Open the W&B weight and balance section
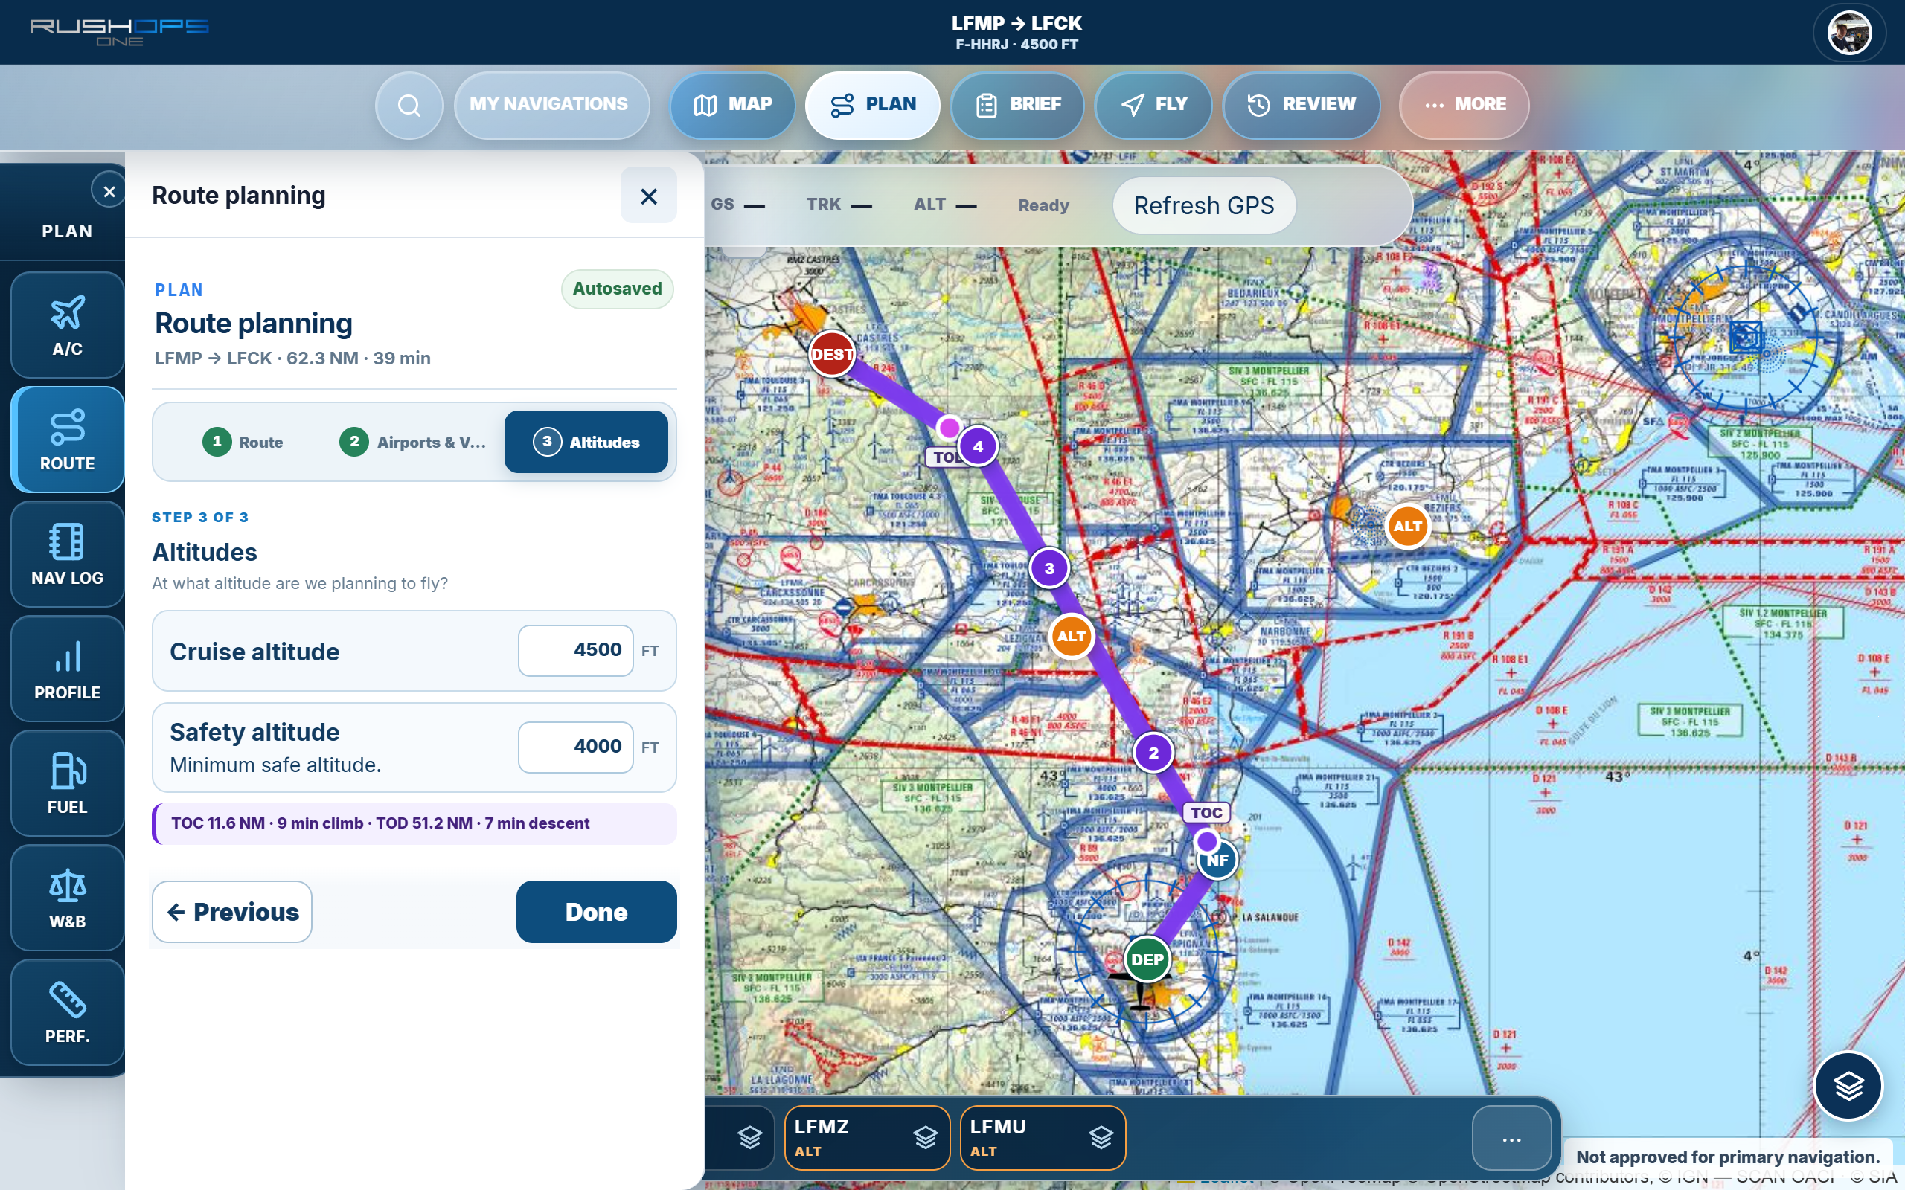Image resolution: width=1905 pixels, height=1190 pixels. click(68, 897)
